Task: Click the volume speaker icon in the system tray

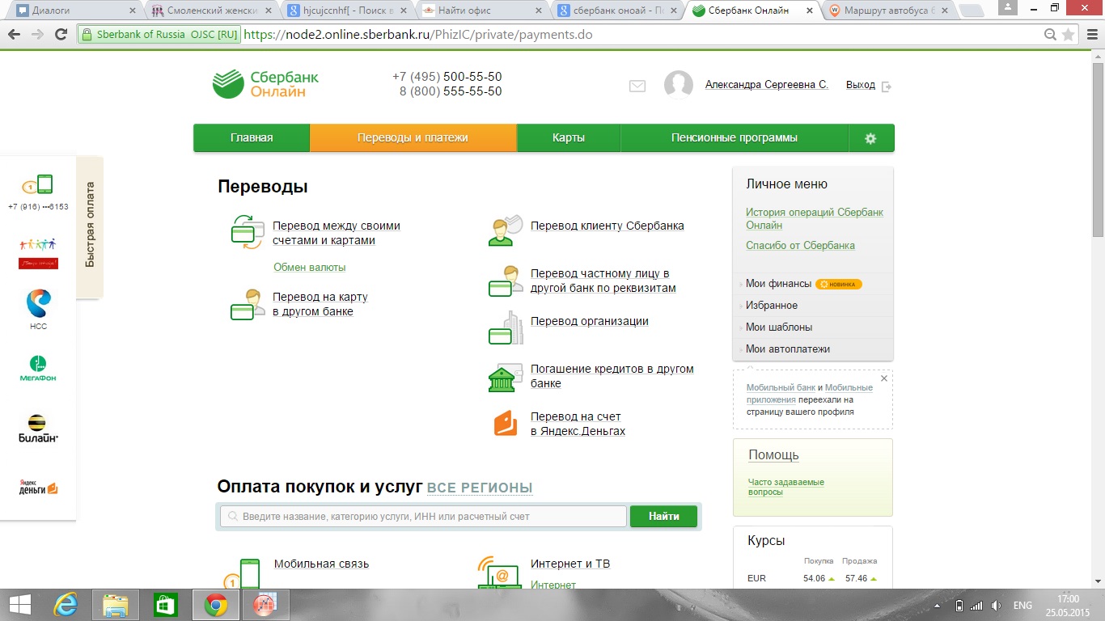Action: pyautogui.click(x=996, y=606)
